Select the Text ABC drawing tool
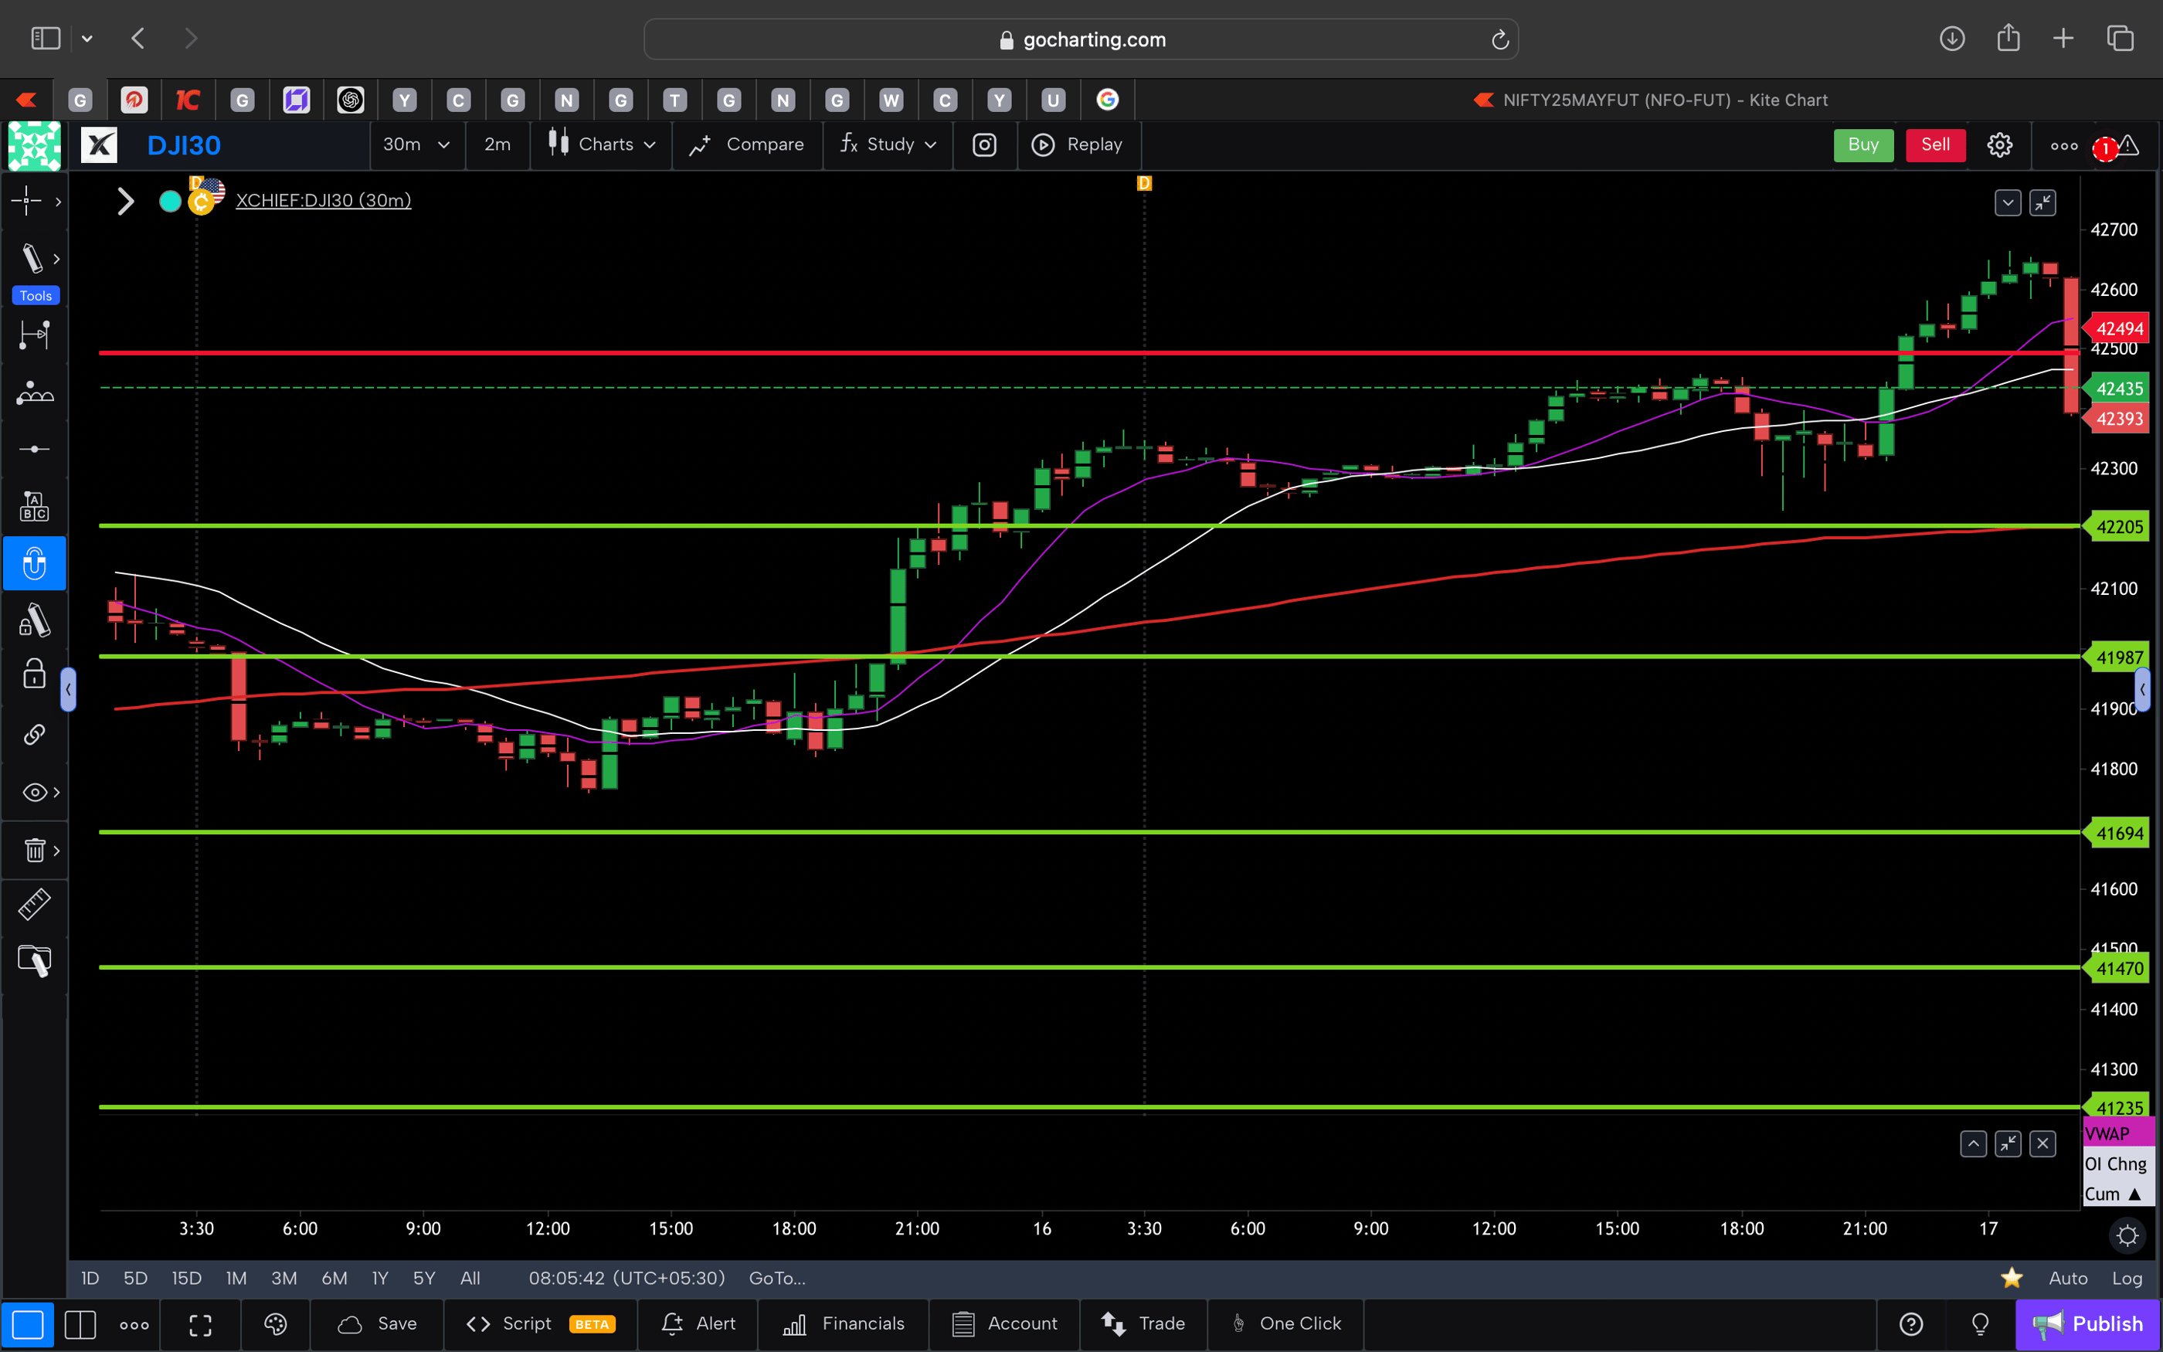The image size is (2163, 1352). click(x=34, y=505)
